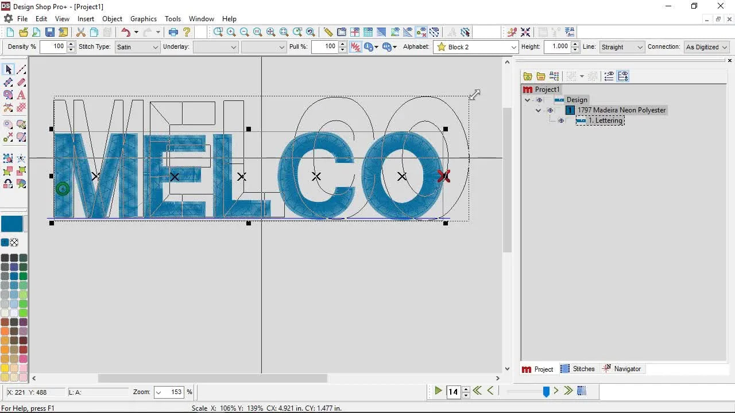Collapse the 1797 Madeira Neon Polyester tree branch
The height and width of the screenshot is (413, 735).
coord(539,110)
